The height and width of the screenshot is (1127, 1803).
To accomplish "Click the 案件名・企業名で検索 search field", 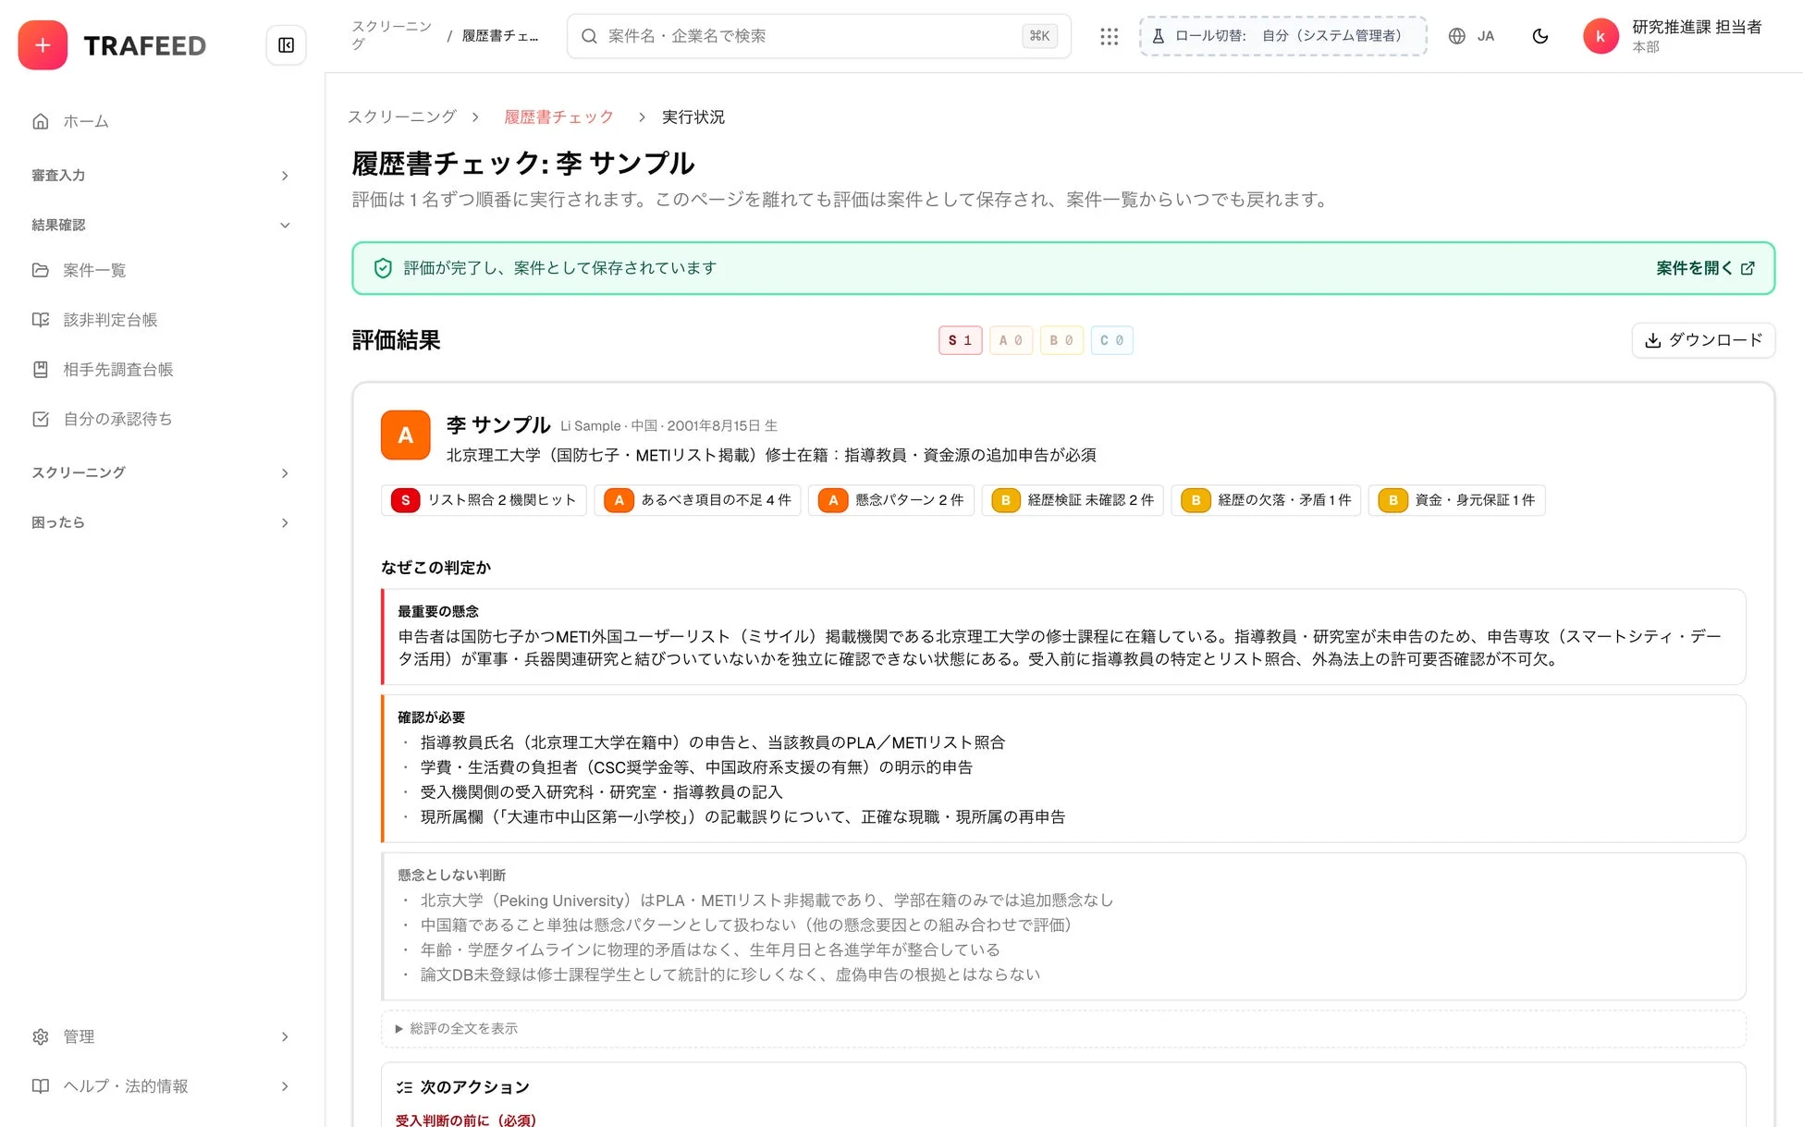I will pos(819,36).
